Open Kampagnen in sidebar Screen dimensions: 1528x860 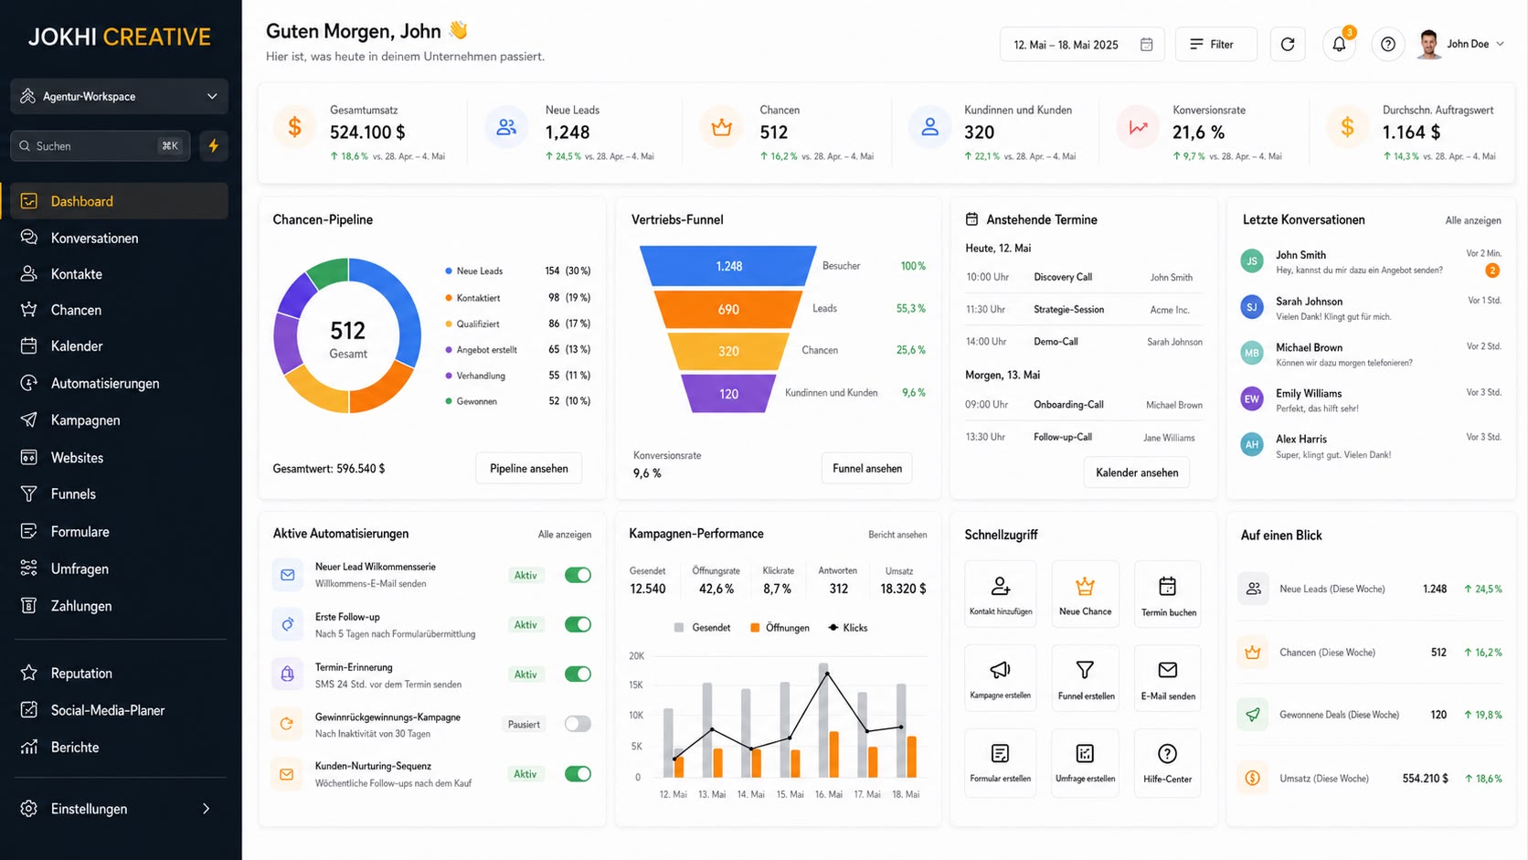point(119,420)
